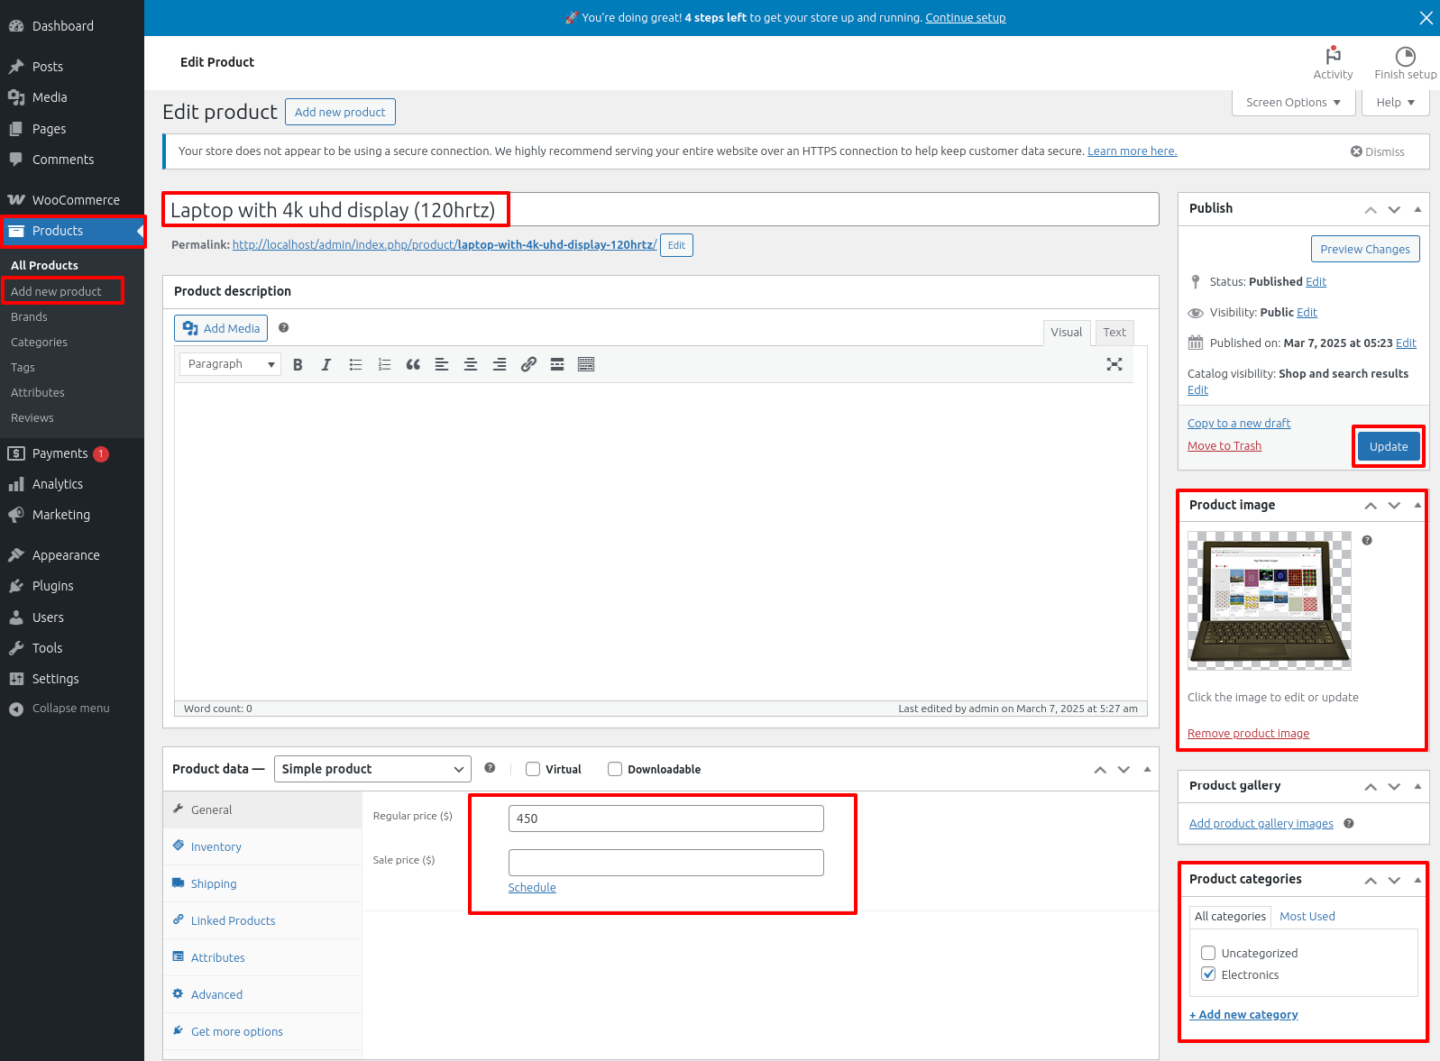
Task: Toggle bold formatting in editor toolbar
Action: point(298,364)
